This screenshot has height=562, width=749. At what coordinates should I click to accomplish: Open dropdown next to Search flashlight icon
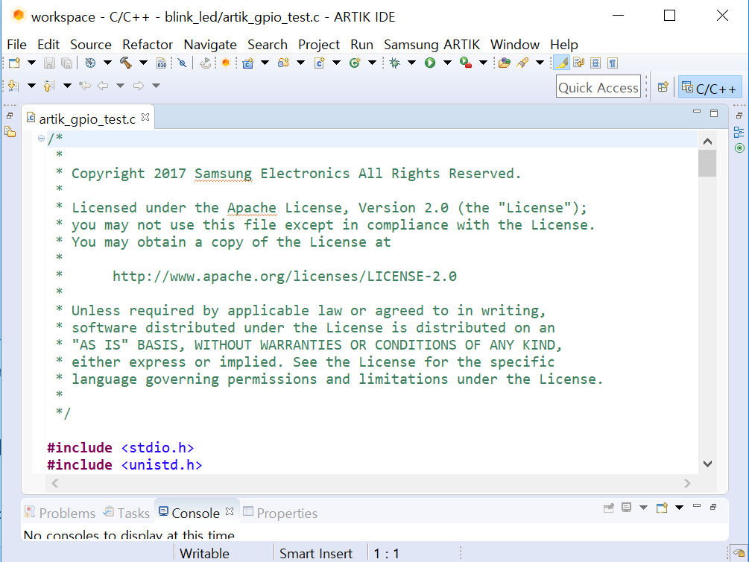click(540, 63)
